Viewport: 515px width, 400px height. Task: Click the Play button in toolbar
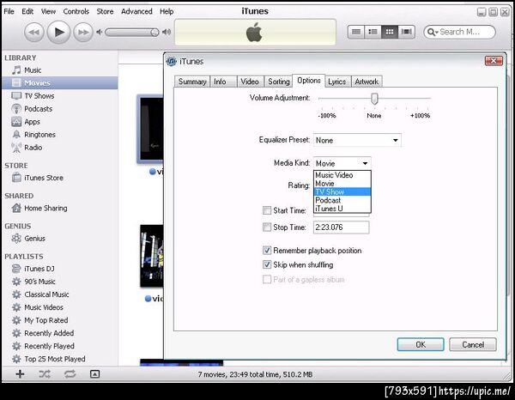tap(58, 32)
